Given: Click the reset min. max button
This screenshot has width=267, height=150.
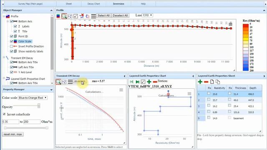Looking at the screenshot, I should tap(13, 134).
